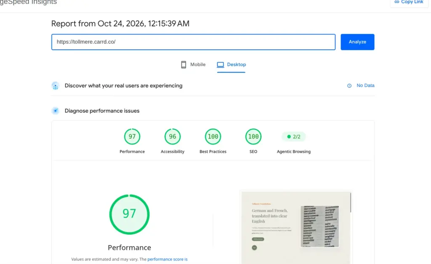This screenshot has height=264, width=431.
Task: Click the URL input field
Action: tap(193, 42)
